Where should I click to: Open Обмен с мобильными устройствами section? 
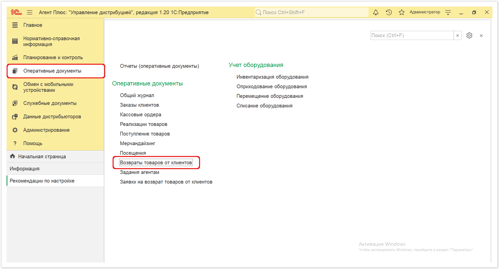pyautogui.click(x=55, y=87)
